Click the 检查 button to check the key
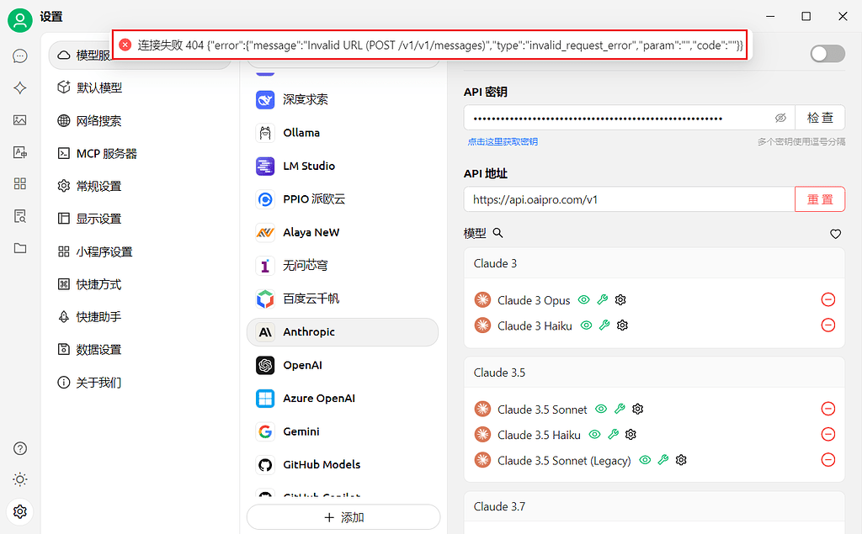862x534 pixels. pos(820,118)
